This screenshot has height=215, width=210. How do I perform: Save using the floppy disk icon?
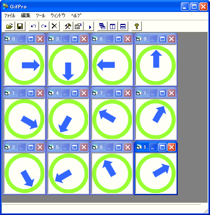click(x=20, y=26)
